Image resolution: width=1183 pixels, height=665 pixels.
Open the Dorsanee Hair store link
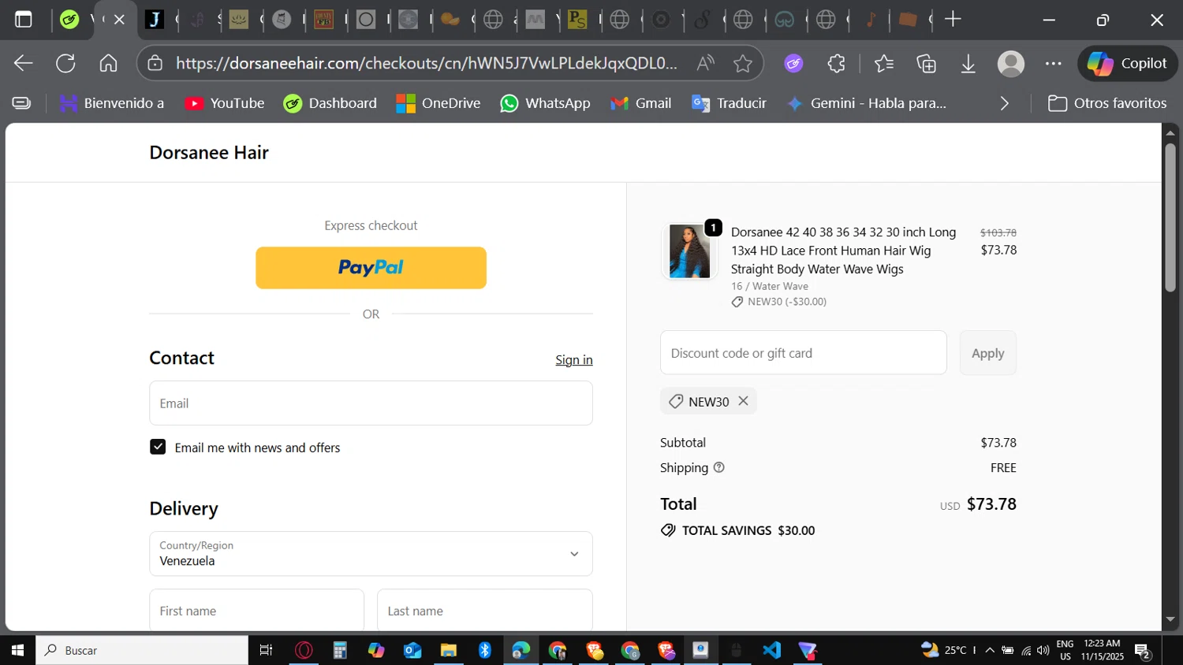209,153
